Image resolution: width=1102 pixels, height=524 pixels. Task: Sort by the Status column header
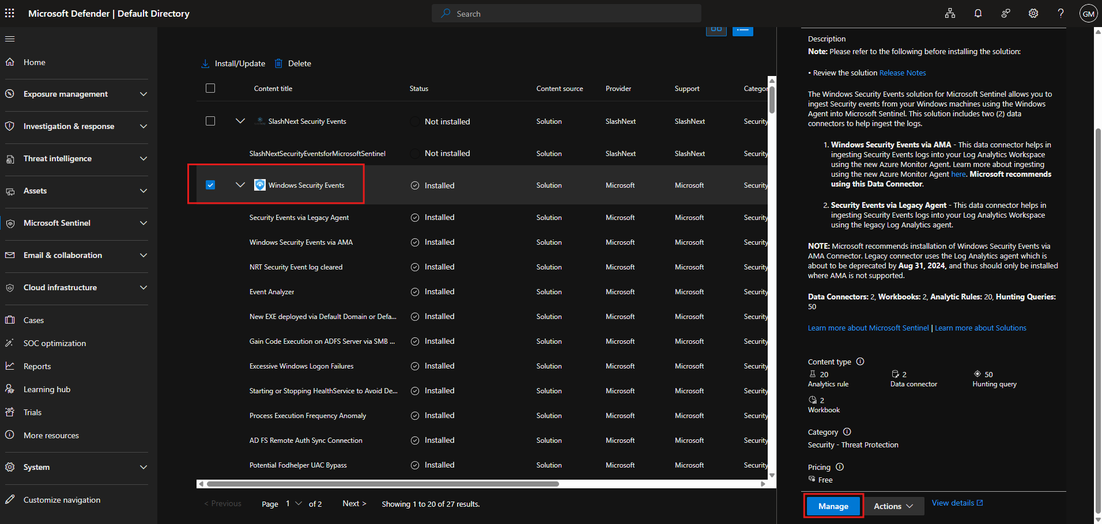[419, 88]
